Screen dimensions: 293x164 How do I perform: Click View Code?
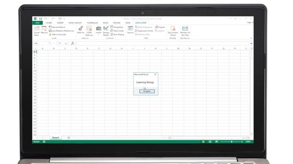click(x=117, y=31)
